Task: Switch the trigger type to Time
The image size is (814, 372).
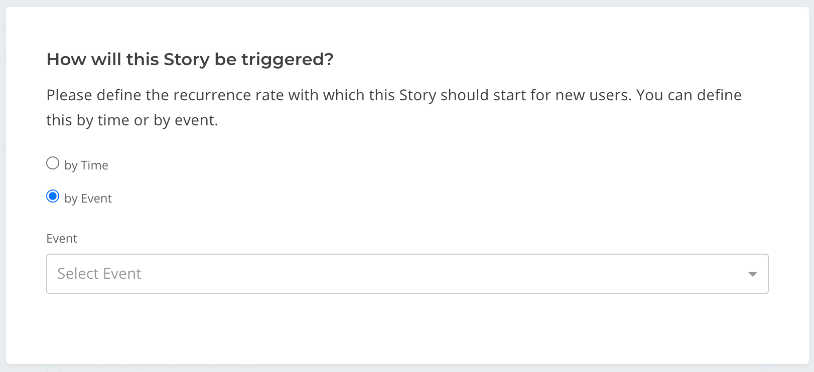Action: coord(53,163)
